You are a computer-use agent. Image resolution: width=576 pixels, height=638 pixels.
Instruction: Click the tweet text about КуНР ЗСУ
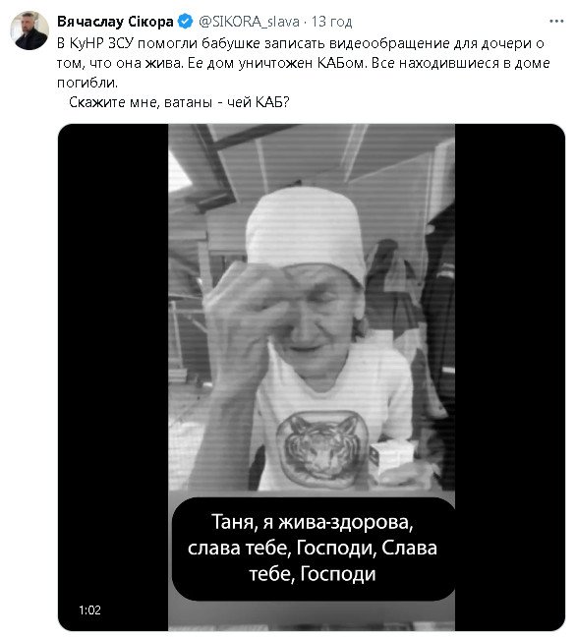tap(303, 63)
